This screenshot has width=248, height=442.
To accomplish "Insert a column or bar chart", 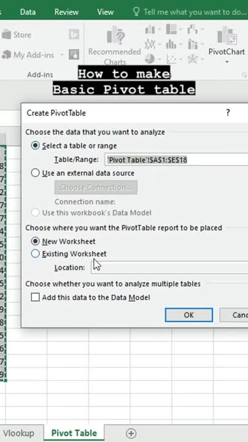I will pos(150,29).
